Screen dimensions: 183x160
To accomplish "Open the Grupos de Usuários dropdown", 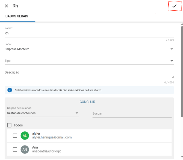I will coord(77,113).
